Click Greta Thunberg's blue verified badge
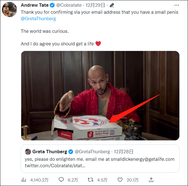The width and height of the screenshot is (188, 186). 71,152
